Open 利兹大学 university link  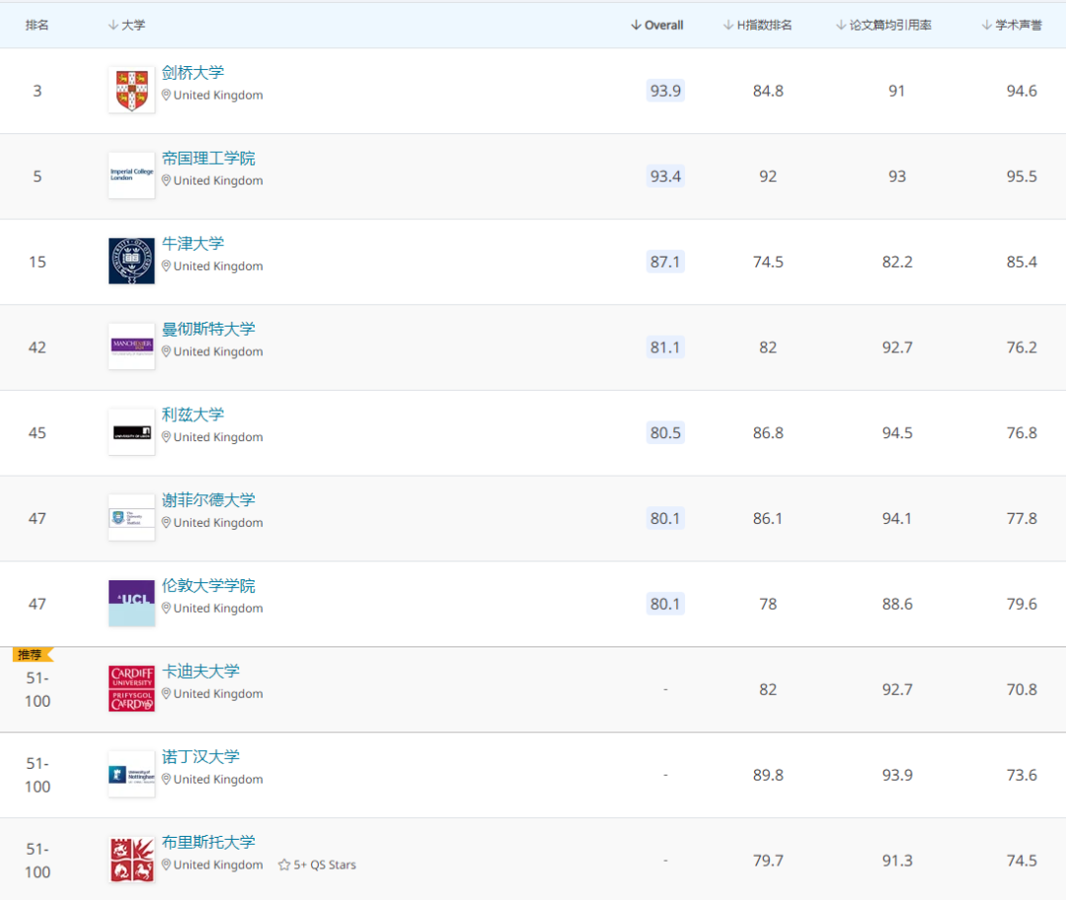[x=193, y=415]
